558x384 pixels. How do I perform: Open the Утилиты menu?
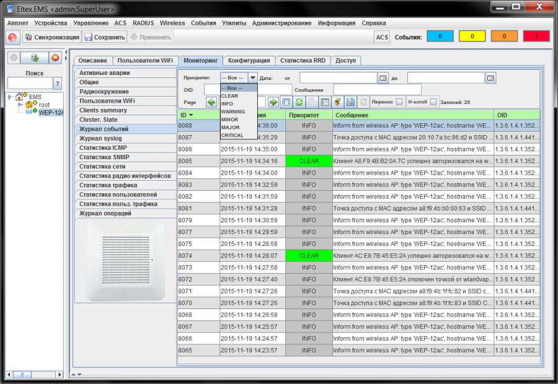coord(233,23)
